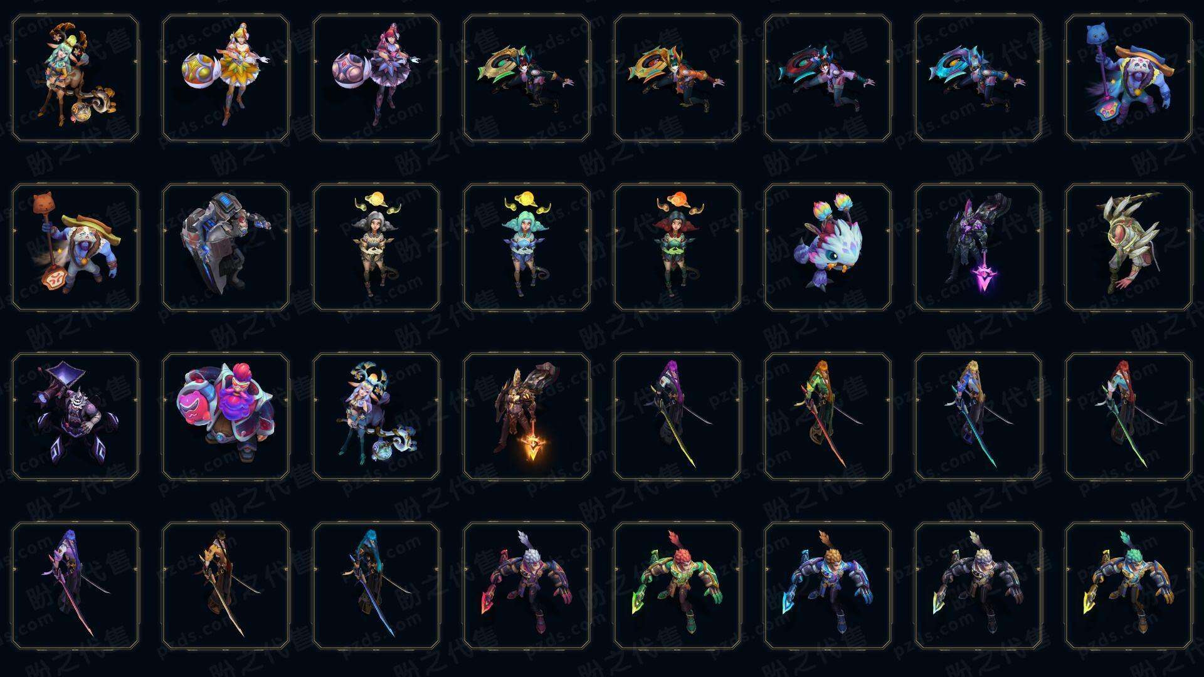Click the yellow-dress ballerina with golden ball
Image resolution: width=1204 pixels, height=677 pixels.
tap(226, 78)
